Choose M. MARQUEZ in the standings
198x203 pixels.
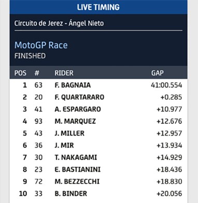click(75, 121)
